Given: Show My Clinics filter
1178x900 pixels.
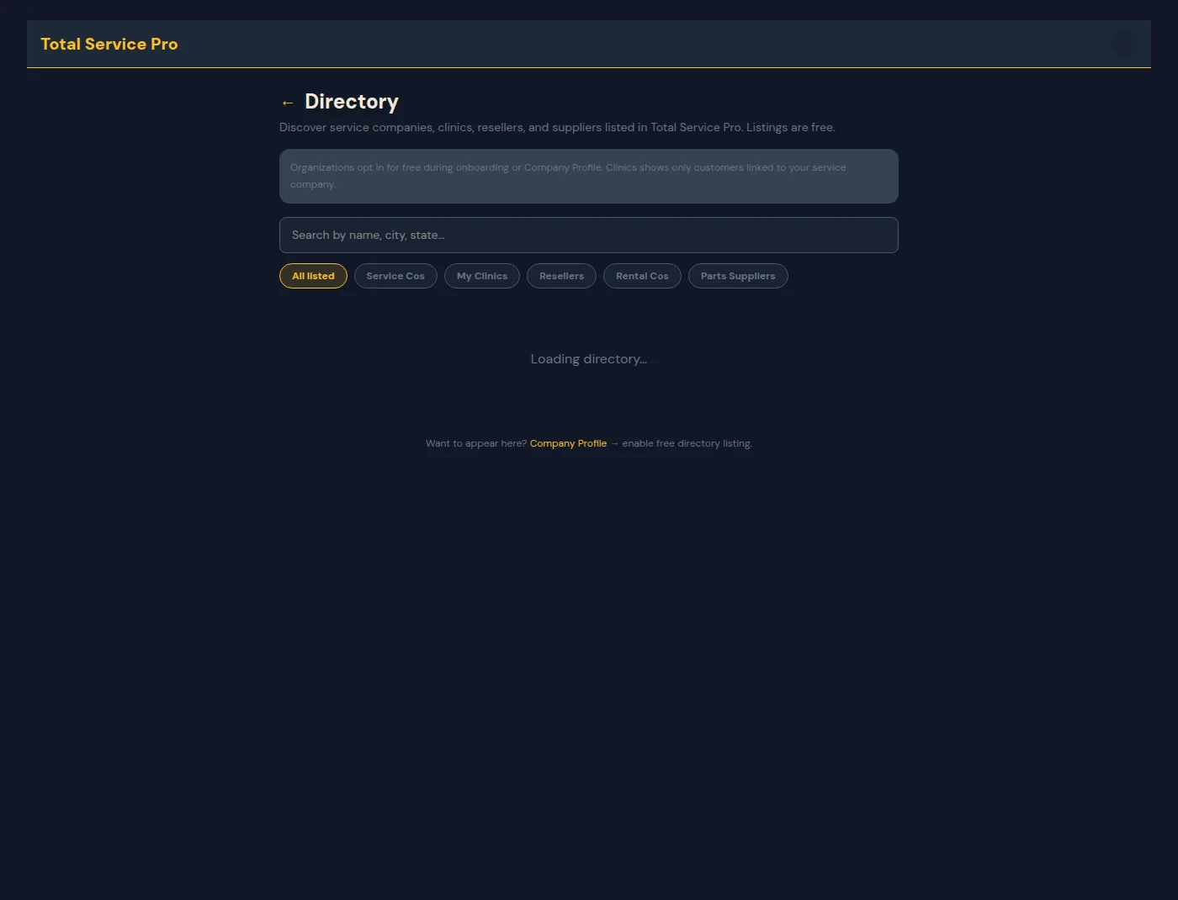Looking at the screenshot, I should [x=482, y=276].
